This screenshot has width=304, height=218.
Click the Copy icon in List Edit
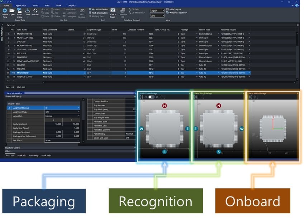pos(43,13)
